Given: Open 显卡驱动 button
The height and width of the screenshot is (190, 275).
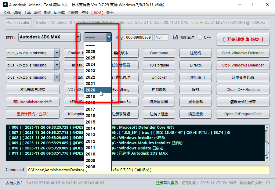Looking at the screenshot, I should point(196,102).
